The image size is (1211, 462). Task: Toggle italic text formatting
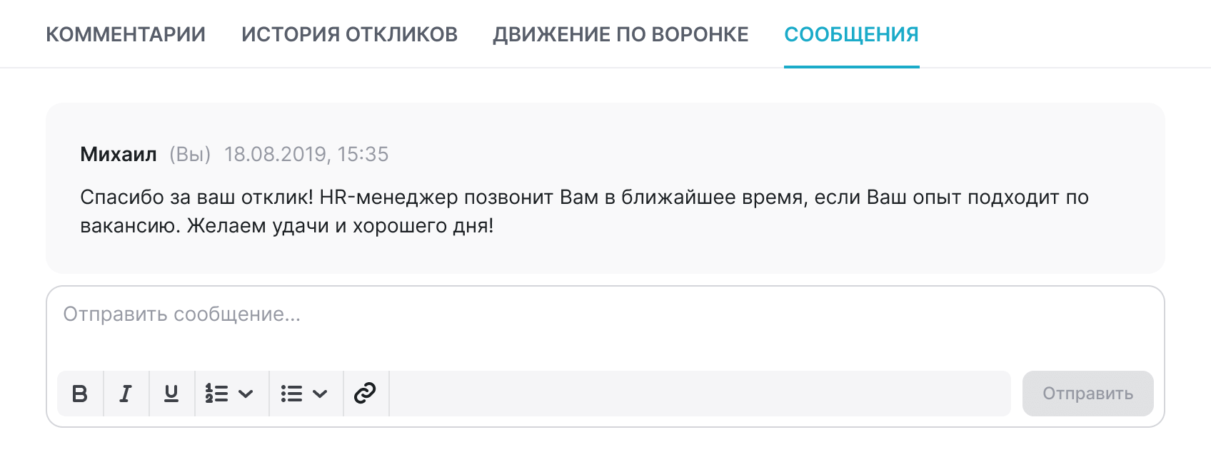coord(126,394)
